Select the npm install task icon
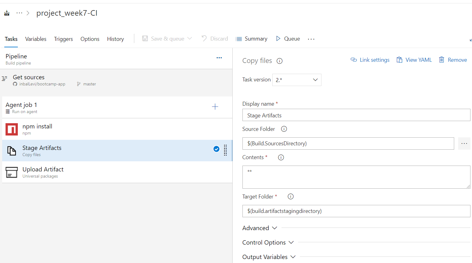The image size is (472, 263). 11,129
